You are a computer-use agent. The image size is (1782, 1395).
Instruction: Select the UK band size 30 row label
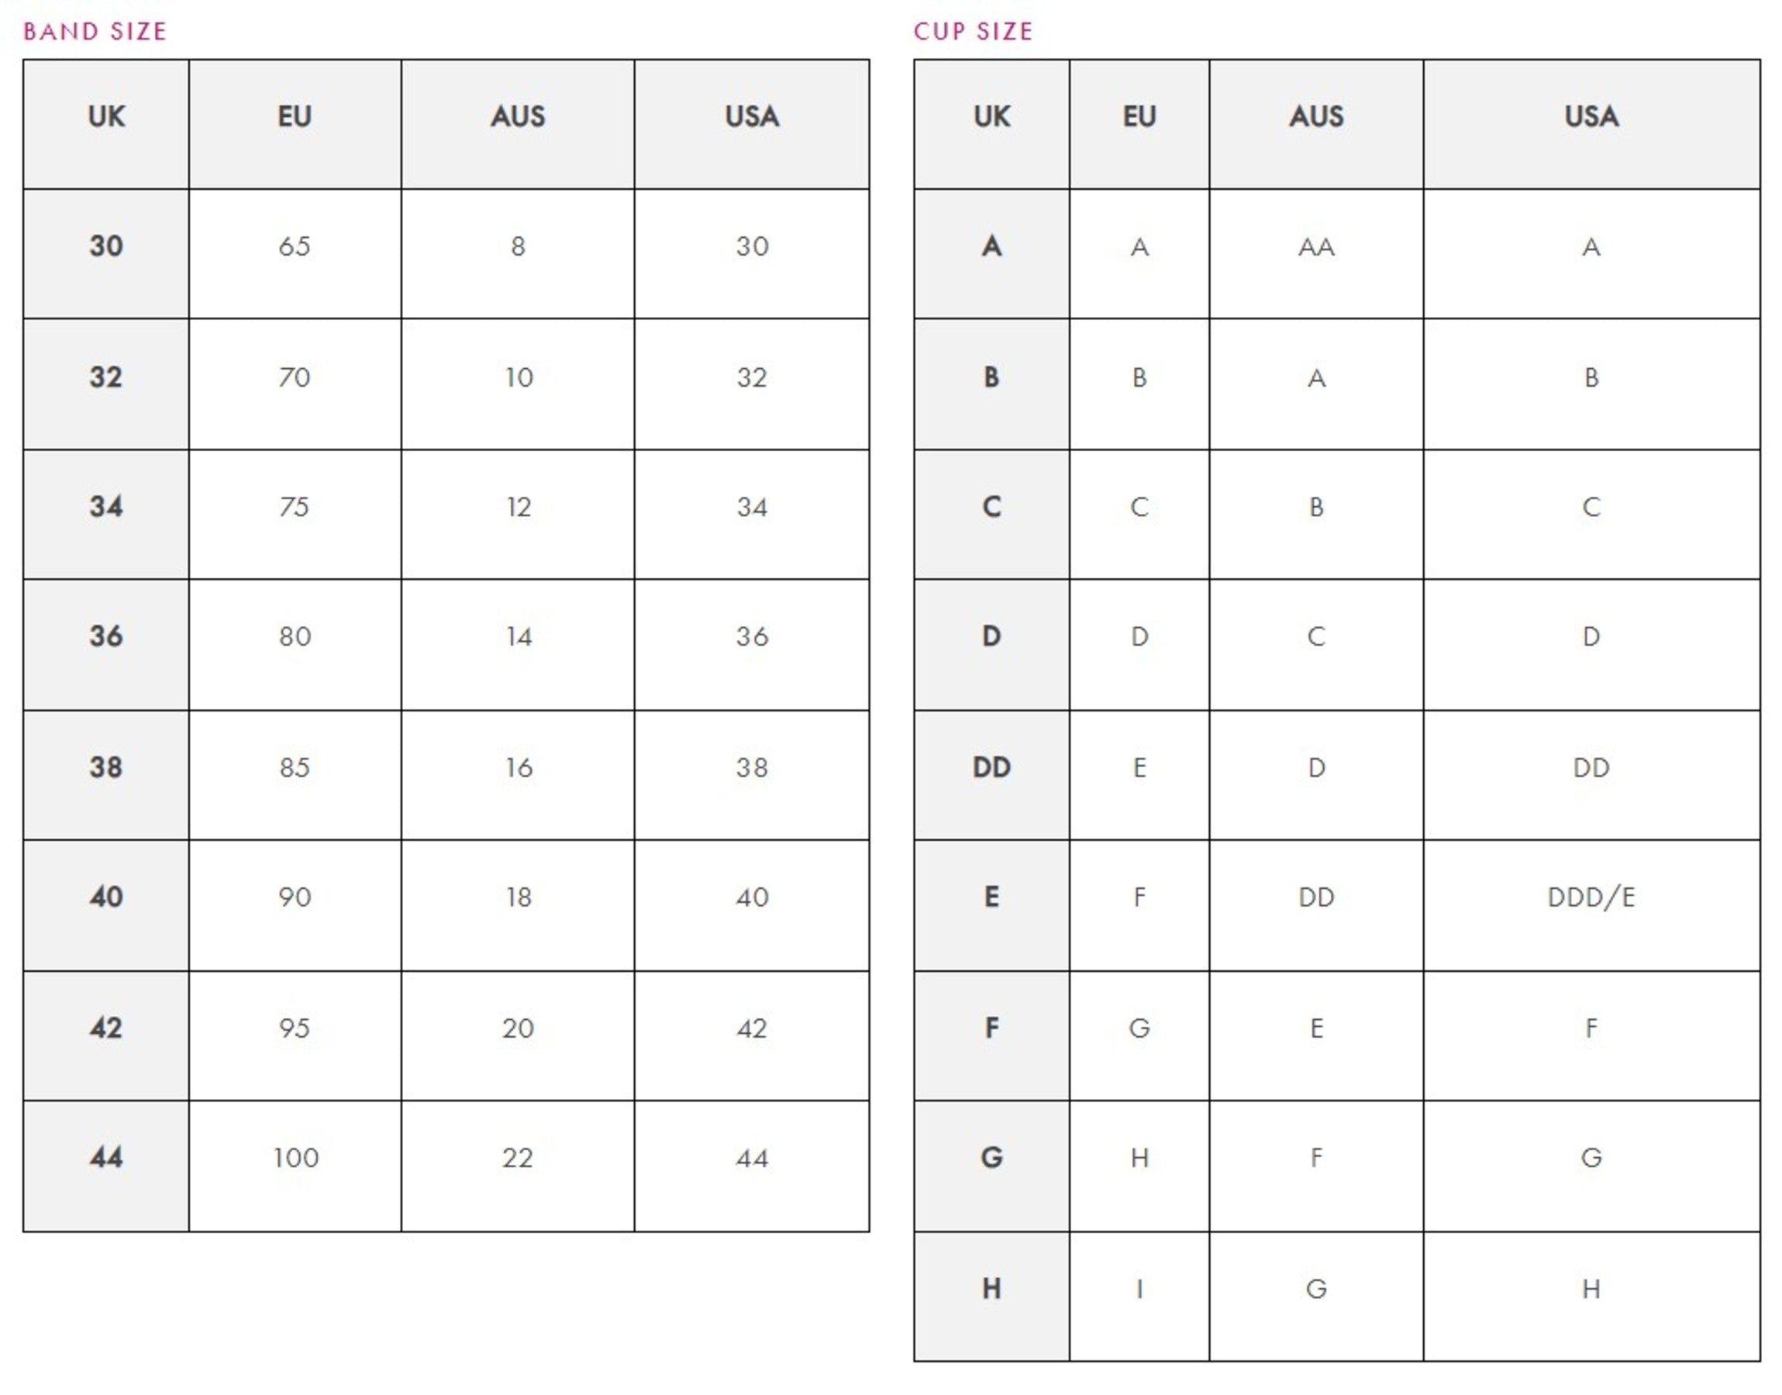coord(106,246)
